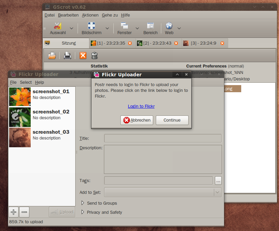The image size is (279, 231).
Task: Click the Fenster window capture icon
Action: tap(124, 26)
